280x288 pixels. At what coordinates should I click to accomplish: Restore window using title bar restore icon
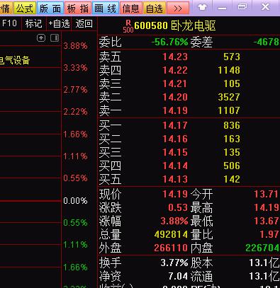click(242, 6)
